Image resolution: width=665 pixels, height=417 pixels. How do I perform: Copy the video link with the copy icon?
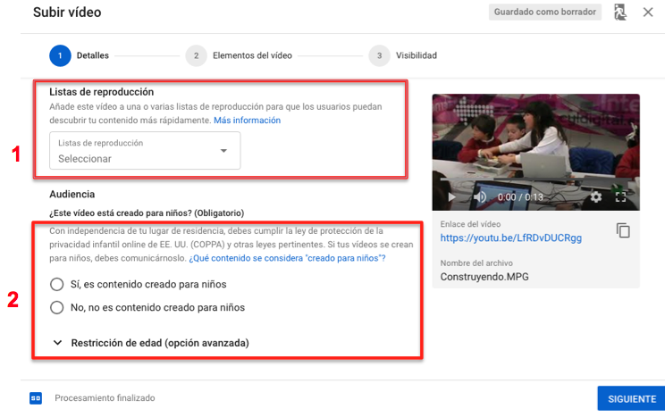(x=623, y=230)
